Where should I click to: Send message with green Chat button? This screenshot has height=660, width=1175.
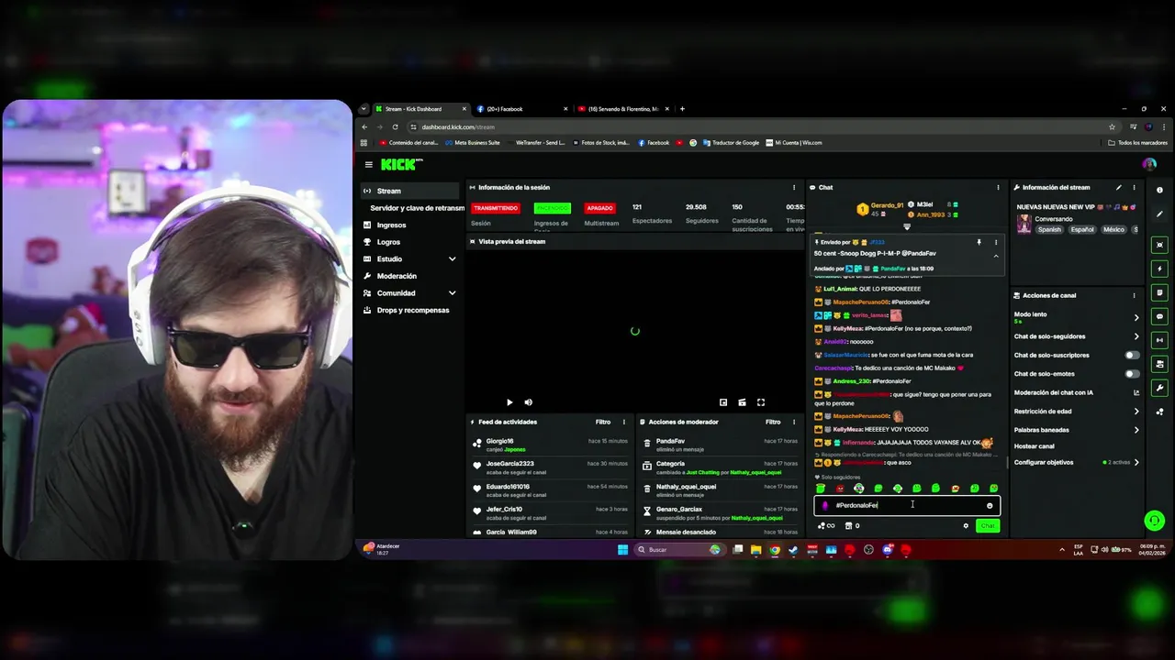(988, 526)
